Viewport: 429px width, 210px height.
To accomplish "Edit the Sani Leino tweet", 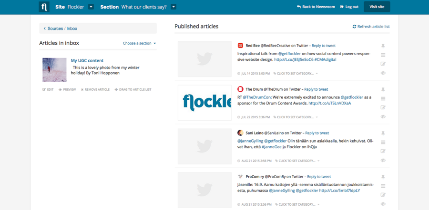I will coord(383,151).
